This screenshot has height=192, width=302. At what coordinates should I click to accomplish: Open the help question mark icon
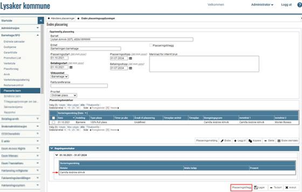point(299,5)
